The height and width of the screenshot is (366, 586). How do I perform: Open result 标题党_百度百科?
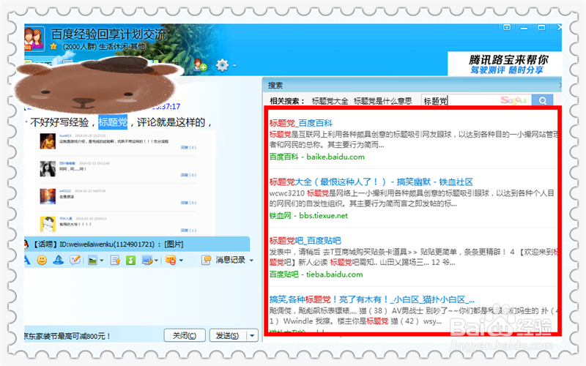click(301, 123)
